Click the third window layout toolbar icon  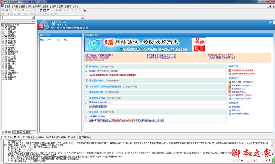click(48, 10)
